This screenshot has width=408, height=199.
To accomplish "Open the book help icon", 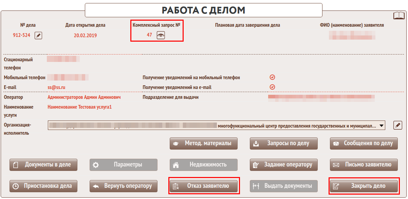I will coord(399,16).
